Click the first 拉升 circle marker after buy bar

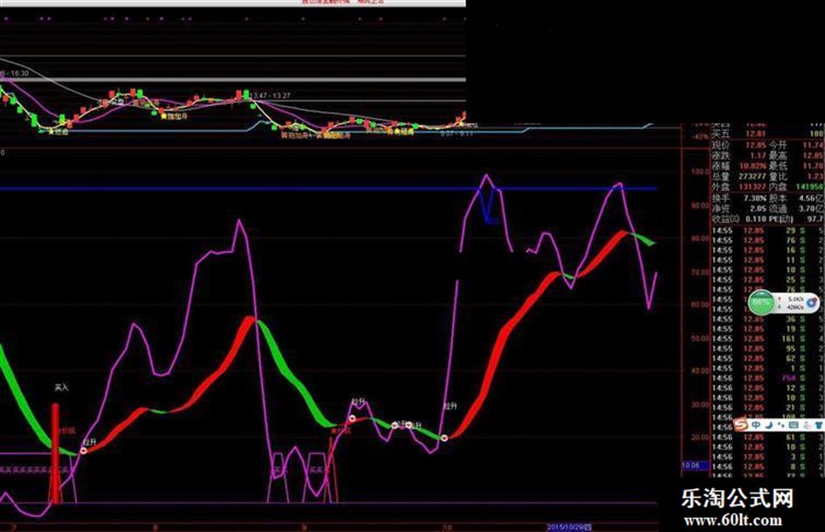point(84,451)
